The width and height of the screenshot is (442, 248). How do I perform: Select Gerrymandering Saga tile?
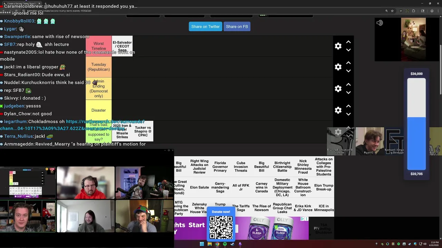pyautogui.click(x=220, y=187)
